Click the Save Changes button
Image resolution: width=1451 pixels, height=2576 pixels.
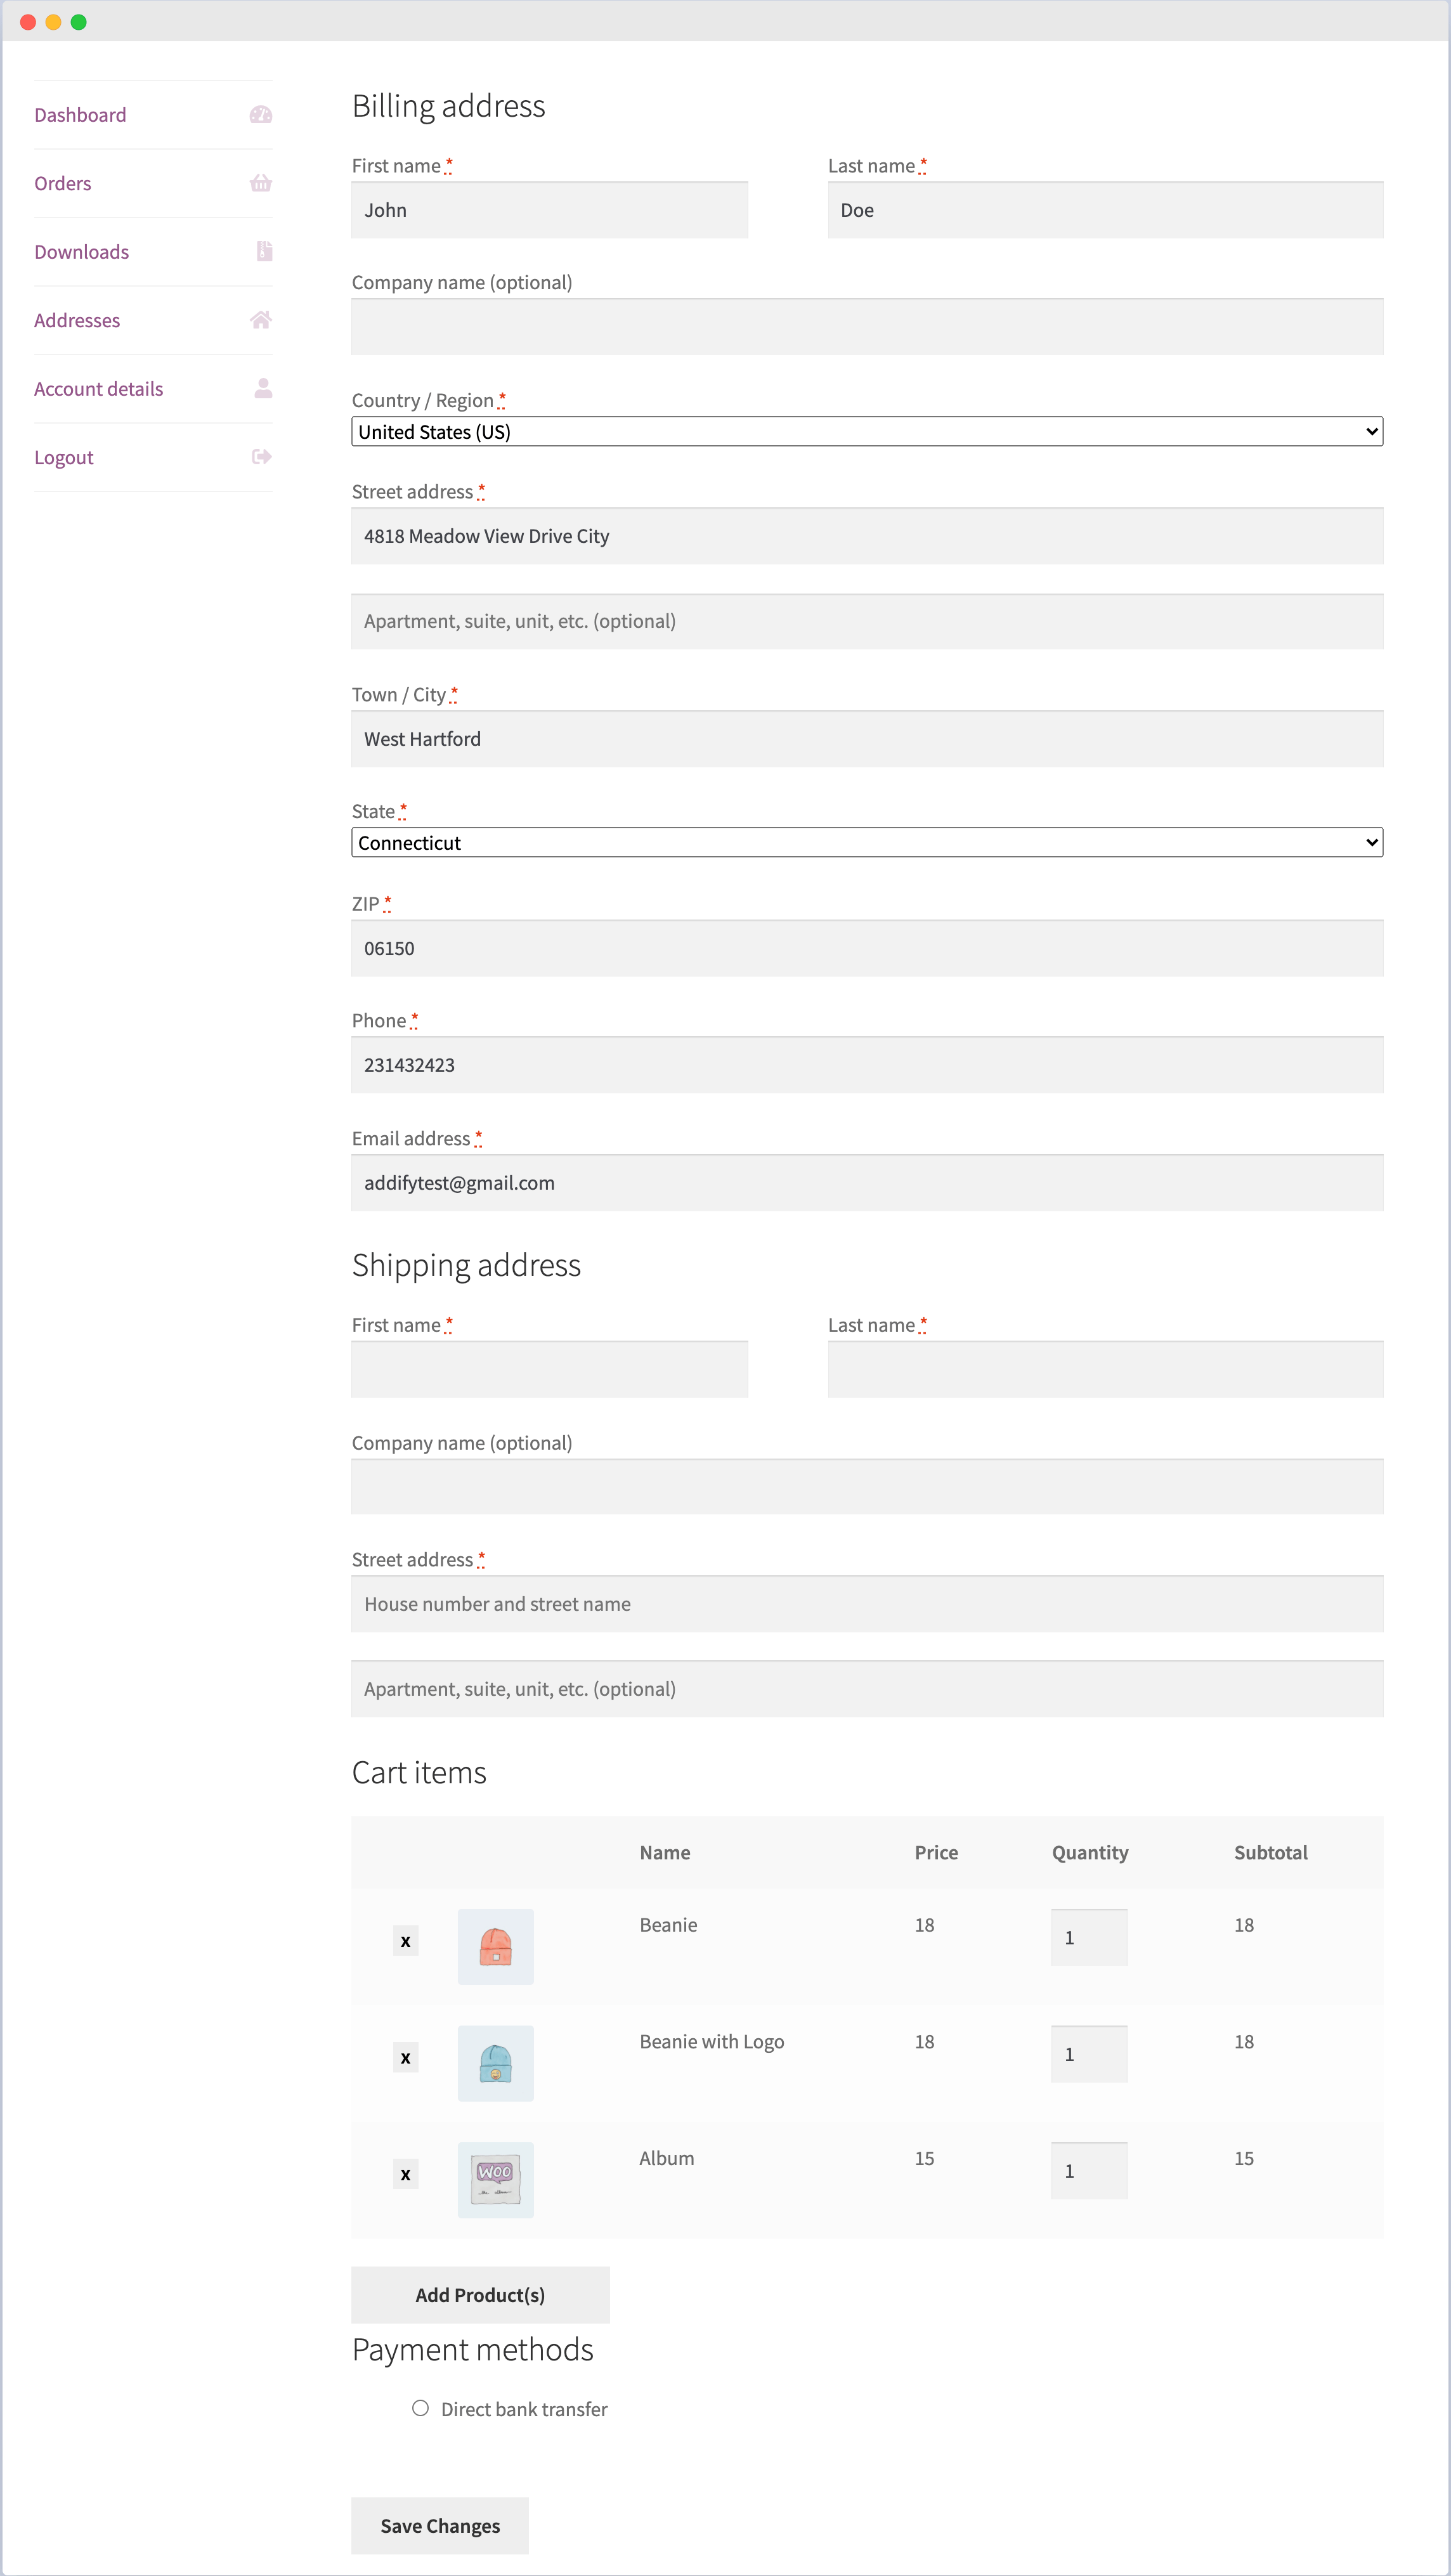click(x=440, y=2525)
